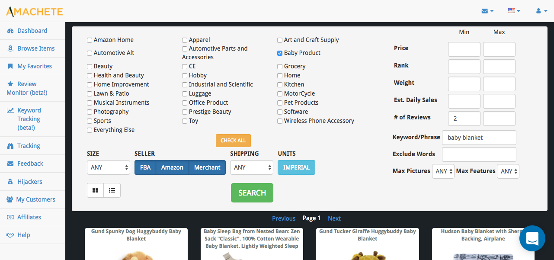Open Gund Tucker Giraffe Huggybuddy Baby Blanket
Image resolution: width=554 pixels, height=260 pixels.
coord(368,235)
